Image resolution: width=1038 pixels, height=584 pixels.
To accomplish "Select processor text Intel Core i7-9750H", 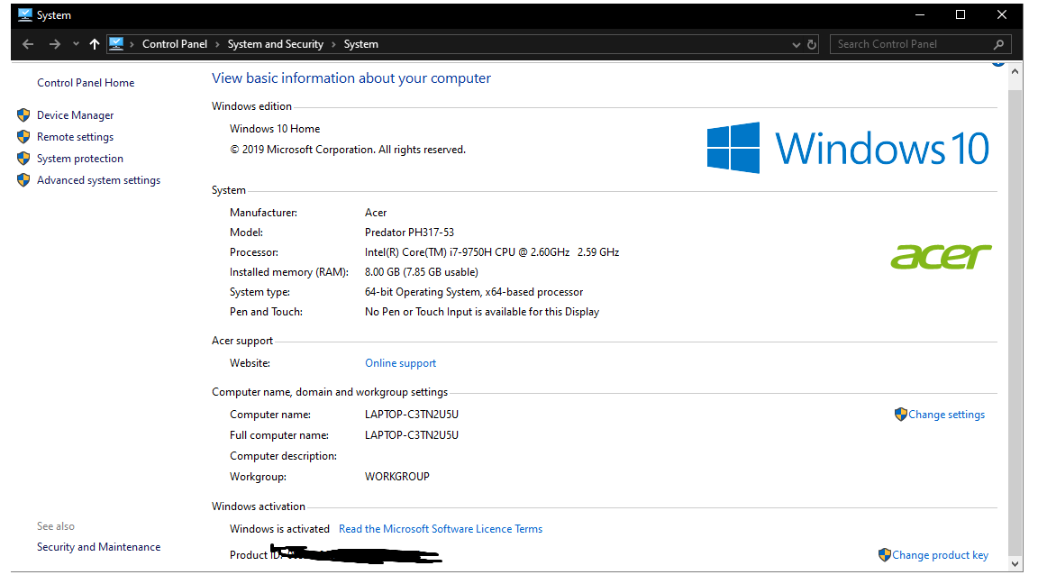I will (492, 252).
